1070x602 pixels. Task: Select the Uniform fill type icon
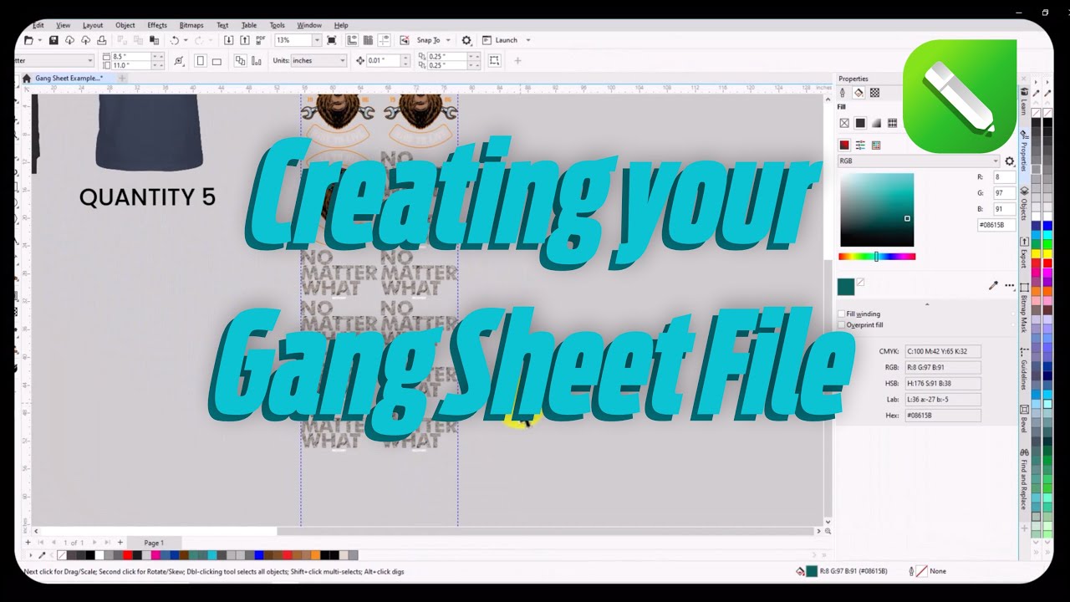coord(860,123)
